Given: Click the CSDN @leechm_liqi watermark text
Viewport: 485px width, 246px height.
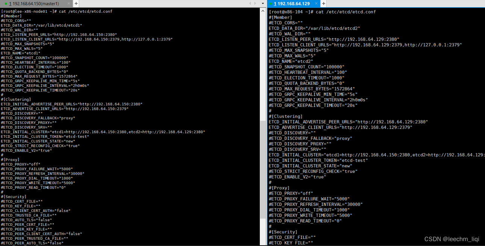Looking at the screenshot, I should coord(451,239).
